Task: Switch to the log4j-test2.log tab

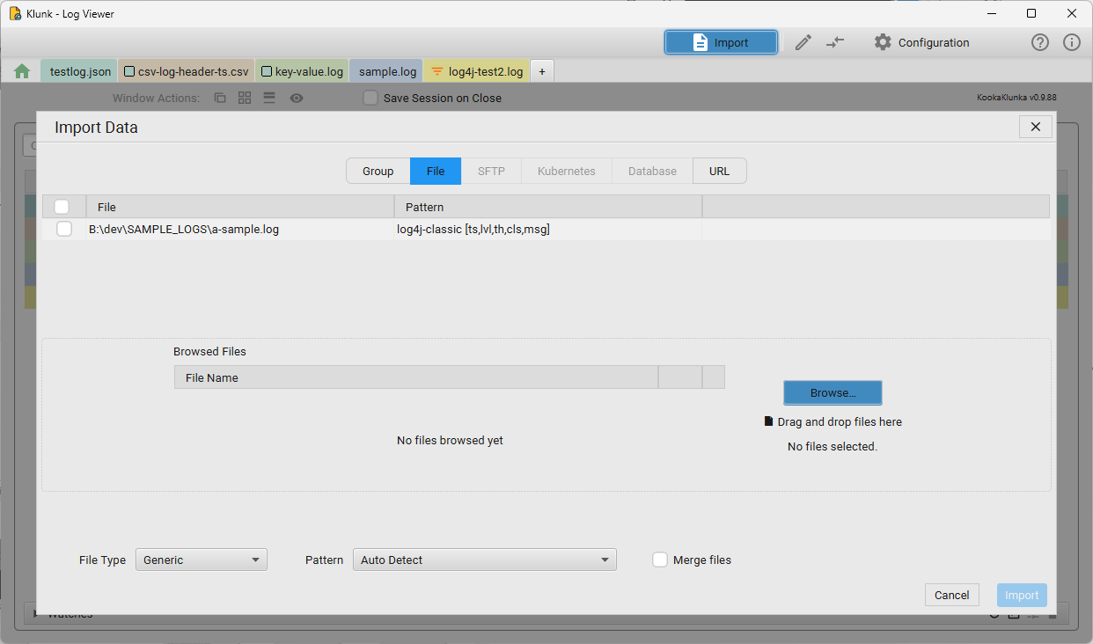Action: tap(477, 71)
